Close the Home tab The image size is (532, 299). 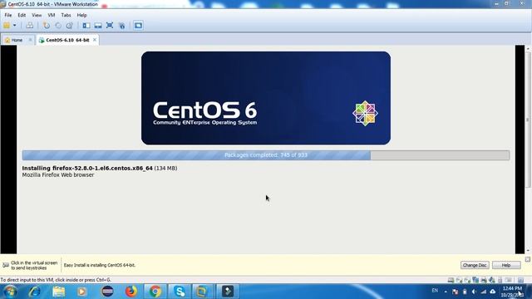[x=30, y=40]
